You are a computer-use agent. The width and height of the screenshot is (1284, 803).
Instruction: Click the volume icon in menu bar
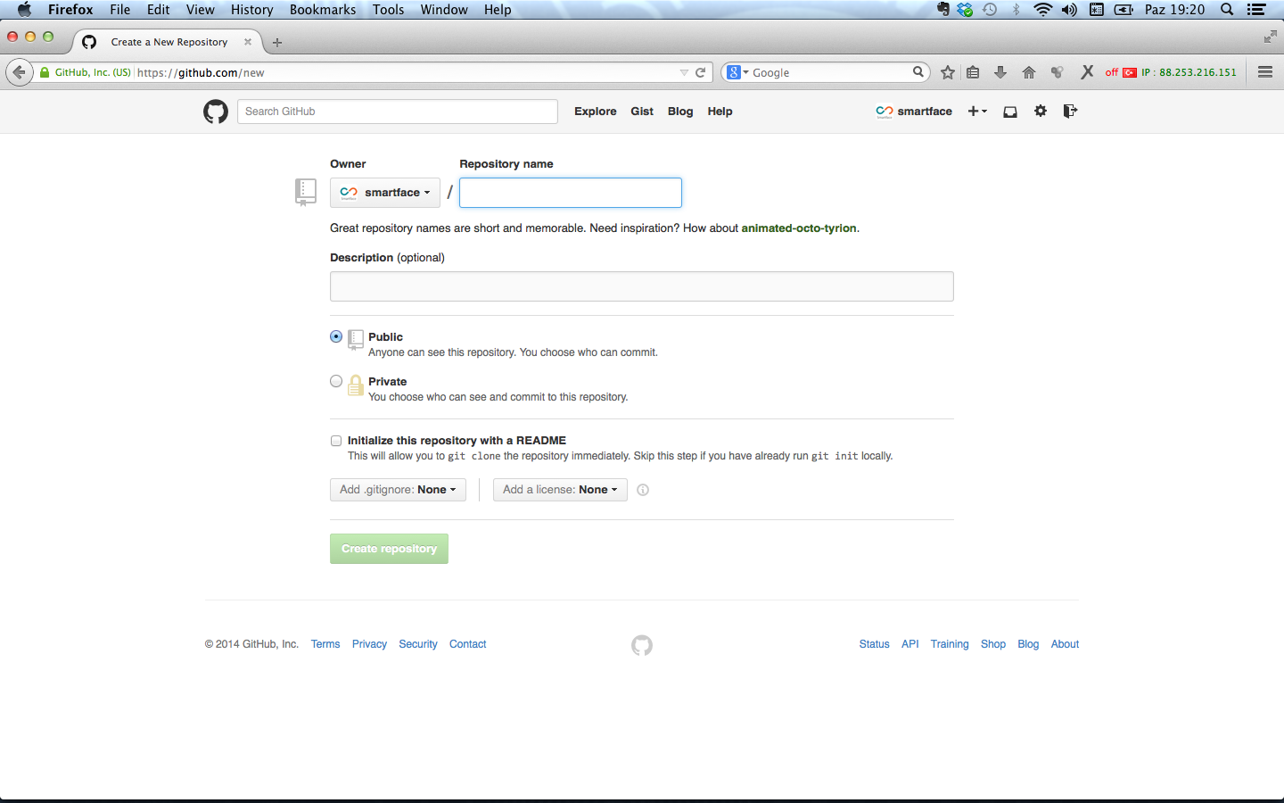(x=1069, y=10)
